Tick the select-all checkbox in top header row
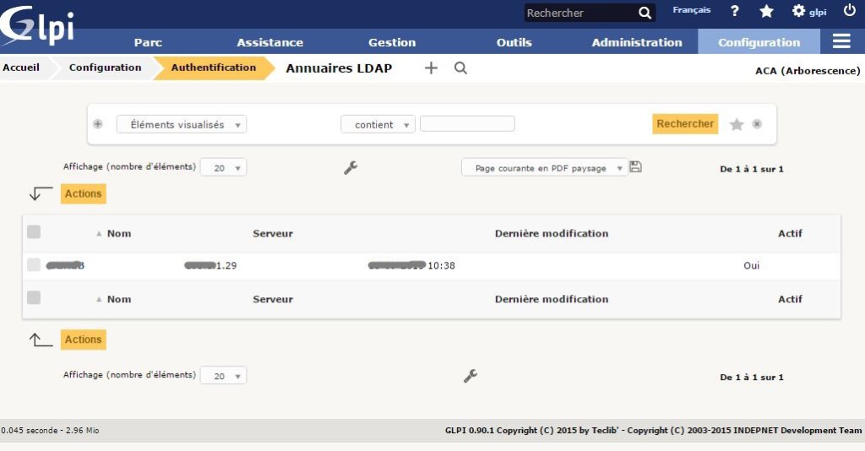 34,232
